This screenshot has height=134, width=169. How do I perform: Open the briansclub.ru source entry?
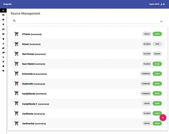coord(88,74)
